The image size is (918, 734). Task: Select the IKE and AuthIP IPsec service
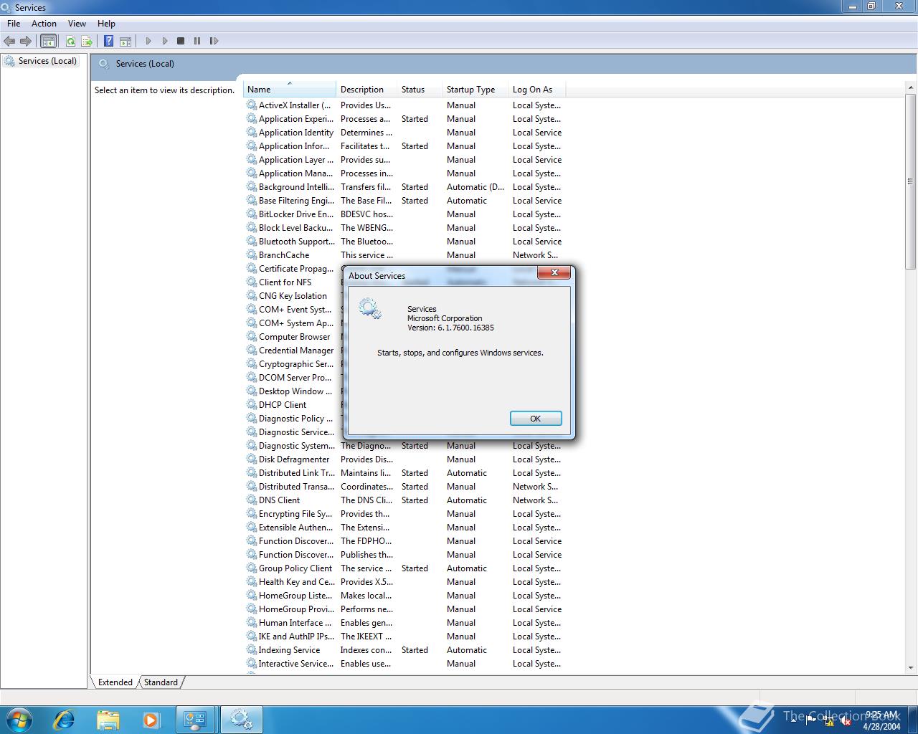click(x=404, y=636)
